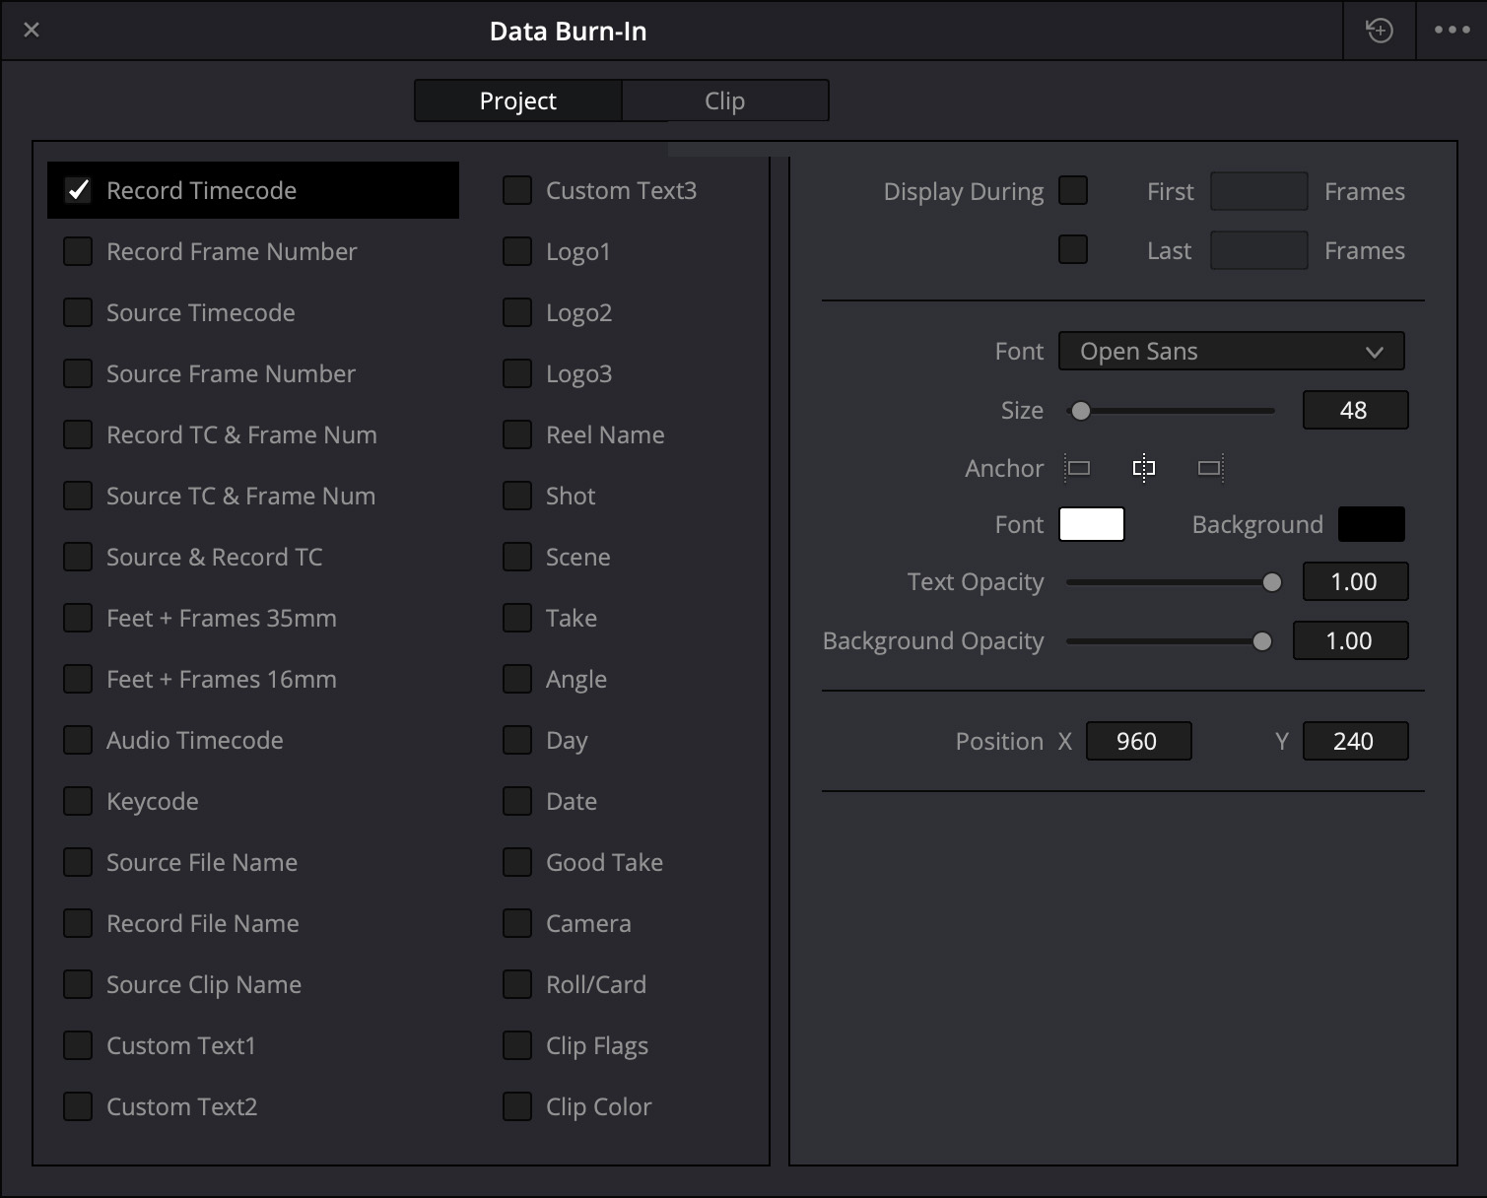Enable the Source Timecode checkbox
Viewport: 1487px width, 1198px height.
pyautogui.click(x=78, y=312)
